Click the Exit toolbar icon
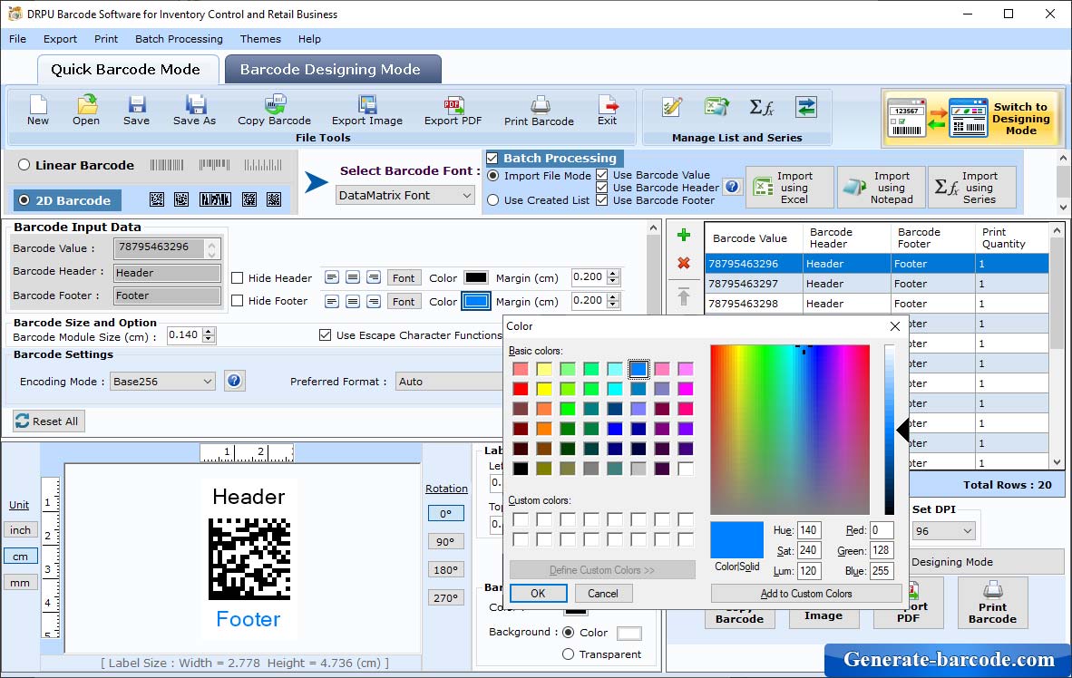The image size is (1072, 678). 607,110
